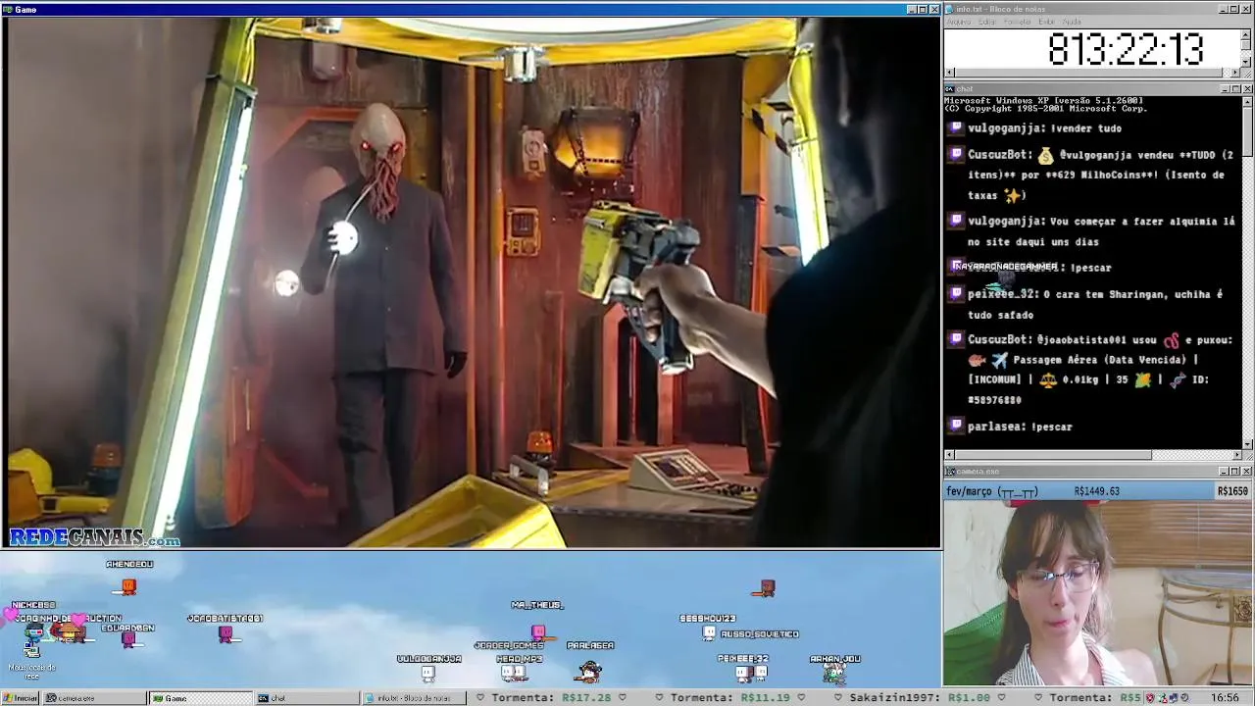Click the AHENDEDU avatar character
The image size is (1255, 706).
coord(128,586)
